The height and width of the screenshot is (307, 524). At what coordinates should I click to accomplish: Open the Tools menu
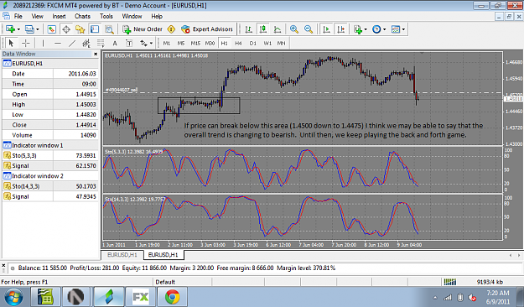tap(106, 16)
